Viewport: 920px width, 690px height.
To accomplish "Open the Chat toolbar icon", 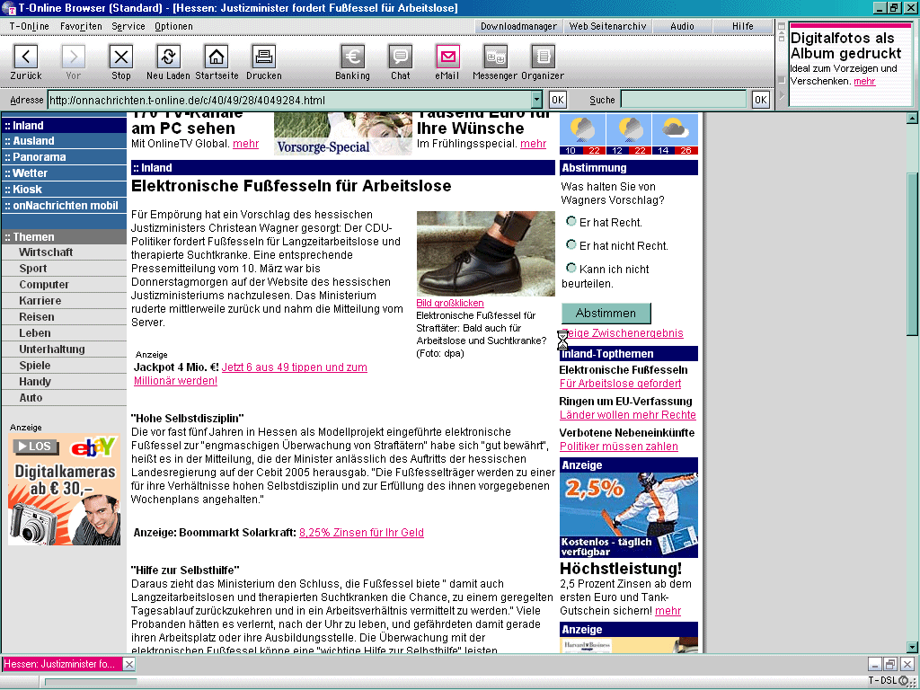I will (x=401, y=57).
